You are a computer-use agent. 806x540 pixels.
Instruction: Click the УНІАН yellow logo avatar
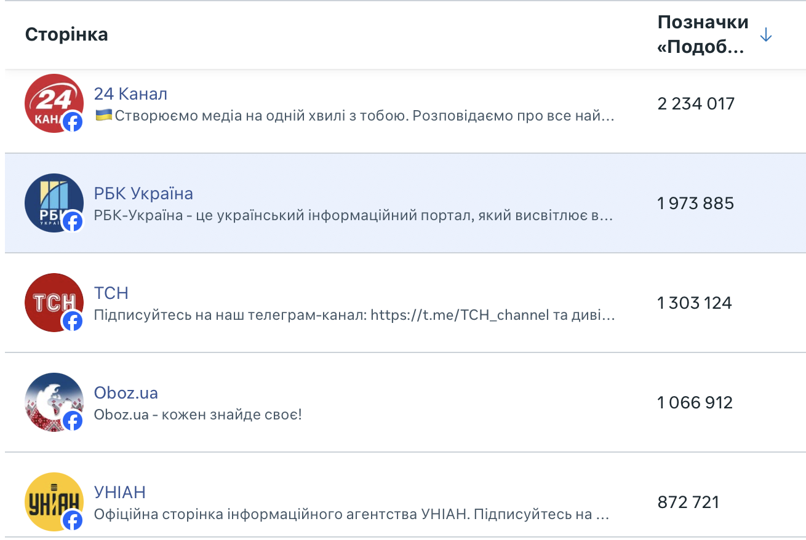(50, 498)
